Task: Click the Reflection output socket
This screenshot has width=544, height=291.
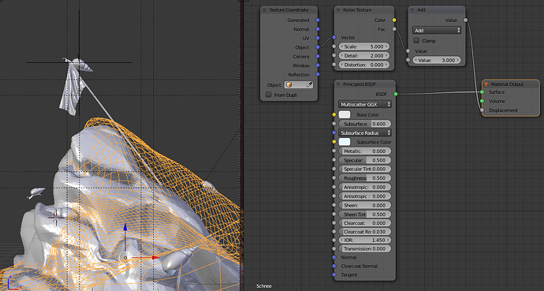Action: click(x=318, y=75)
